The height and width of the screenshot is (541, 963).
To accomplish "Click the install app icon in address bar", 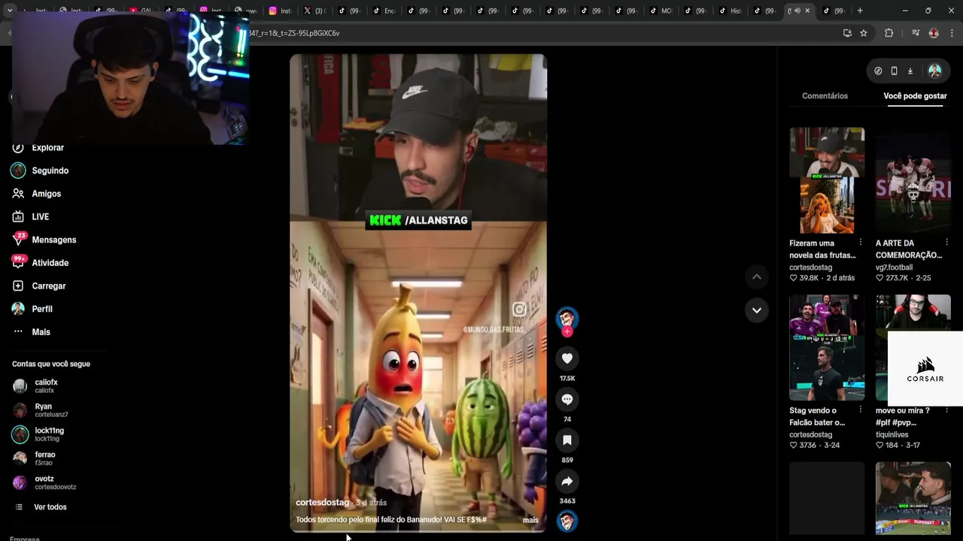I will coord(847,33).
